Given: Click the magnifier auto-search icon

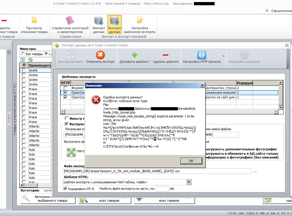Looking at the screenshot, I should 26,198.
